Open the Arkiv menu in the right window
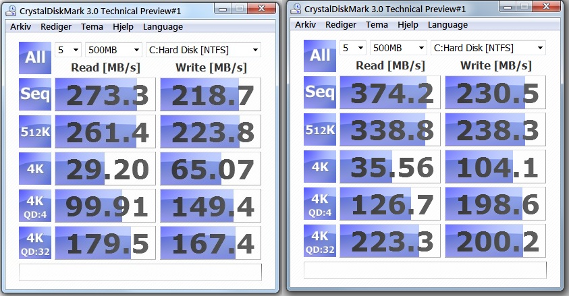The image size is (569, 296). (x=306, y=25)
